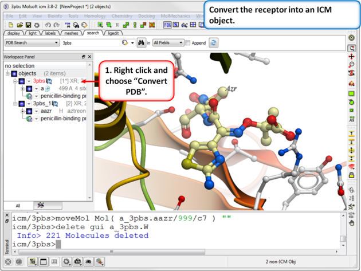Open the Docking menu
Viewport: 361px width, 271px height.
[146, 16]
